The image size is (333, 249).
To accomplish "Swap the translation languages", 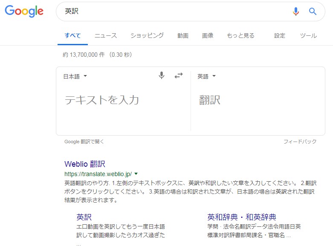I will click(x=179, y=75).
